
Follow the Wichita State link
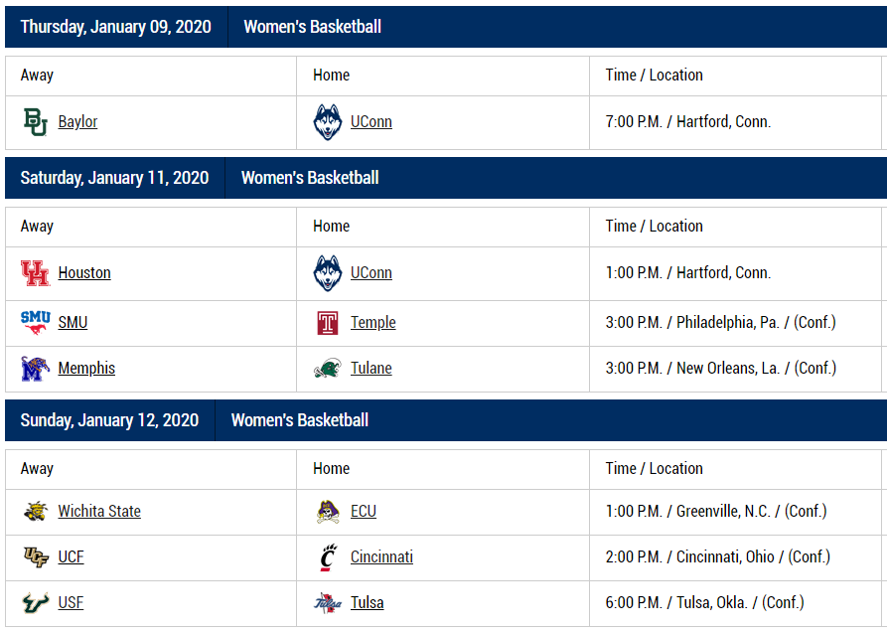tap(99, 511)
